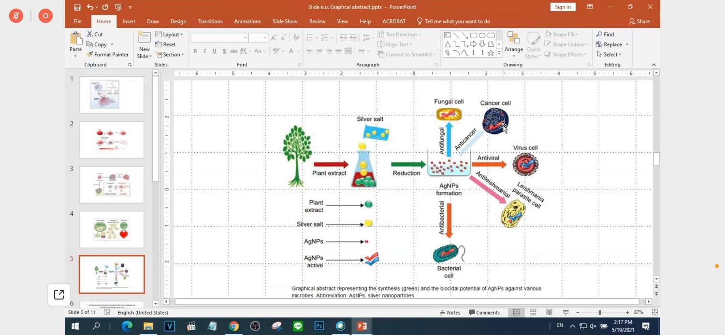Open the Layout dropdown

click(x=169, y=34)
